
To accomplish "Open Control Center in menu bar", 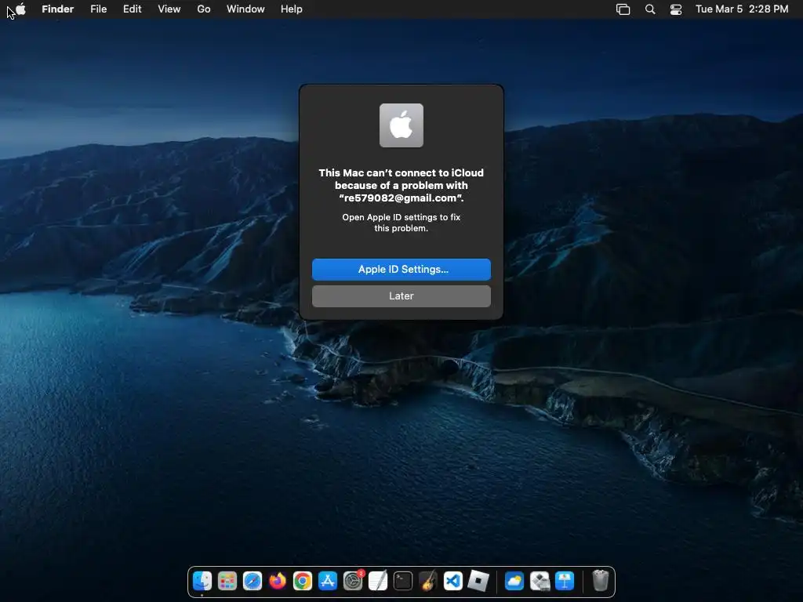I will [676, 9].
